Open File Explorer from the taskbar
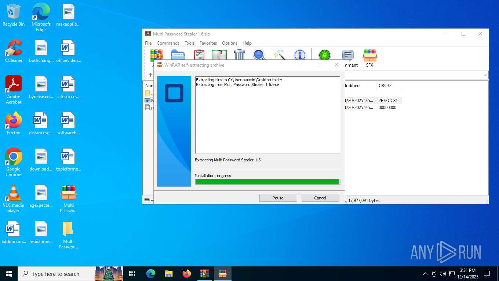This screenshot has width=499, height=281. point(168,274)
